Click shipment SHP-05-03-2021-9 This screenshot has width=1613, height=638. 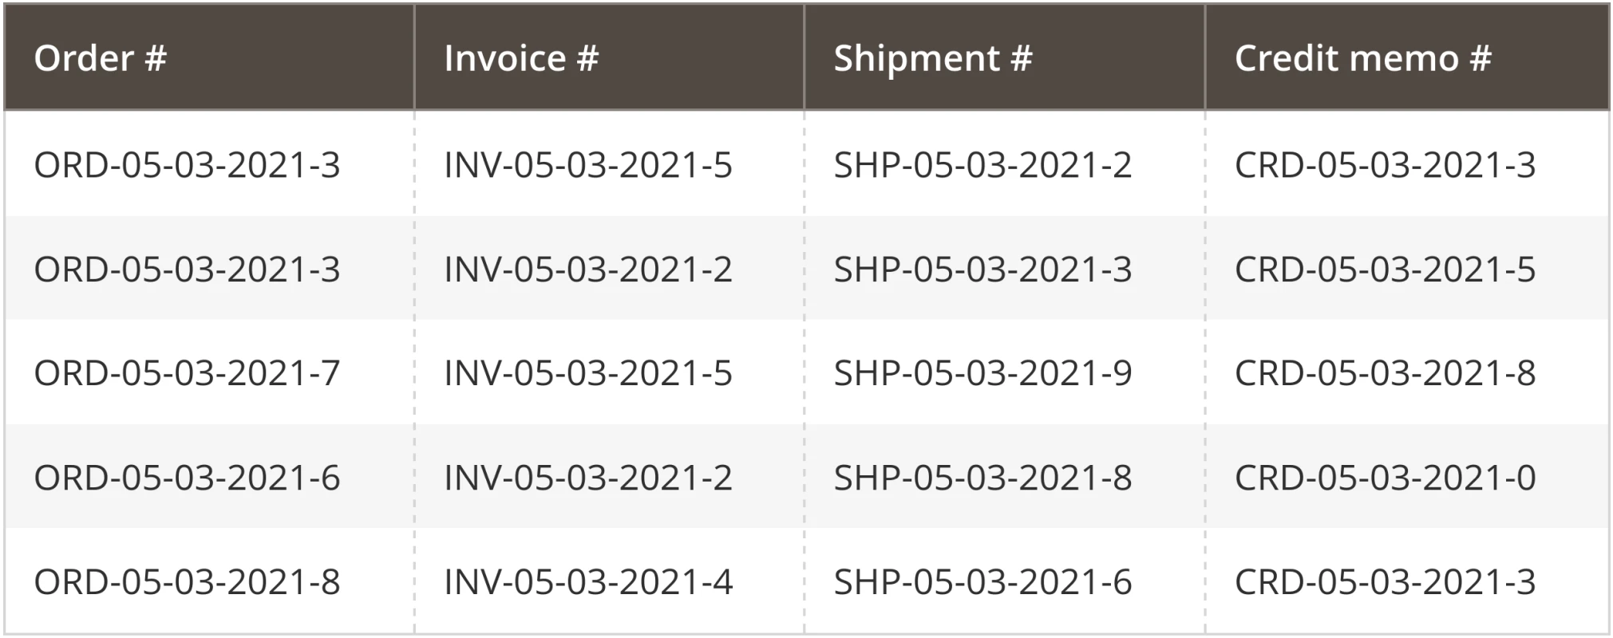click(982, 373)
